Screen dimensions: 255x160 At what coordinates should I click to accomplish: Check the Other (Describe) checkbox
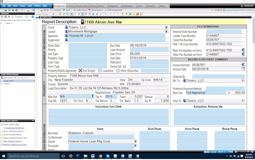pos(118,71)
